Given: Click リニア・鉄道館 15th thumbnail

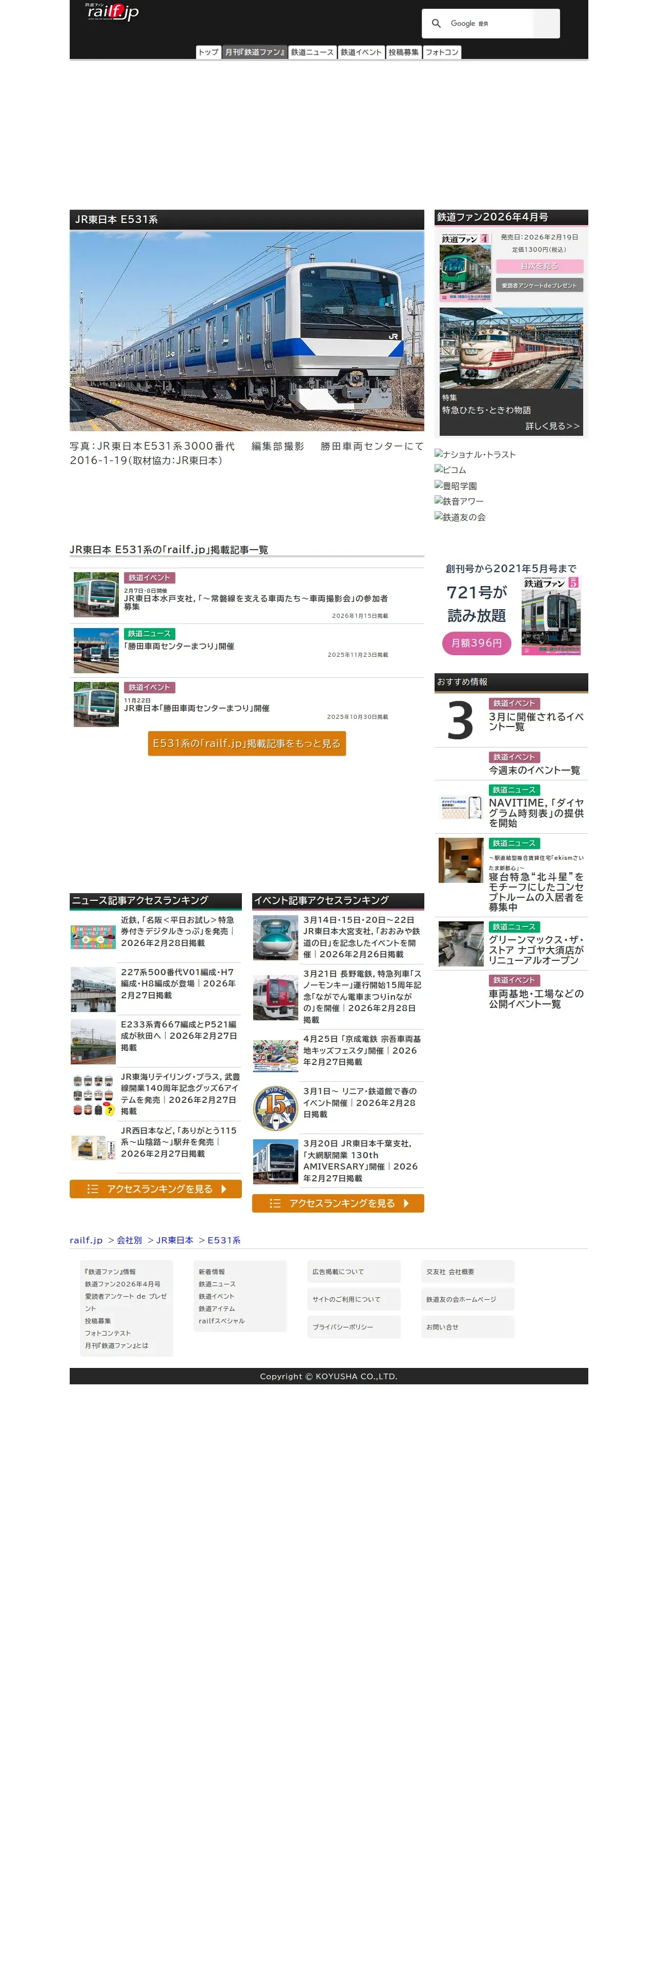Looking at the screenshot, I should pyautogui.click(x=275, y=1109).
